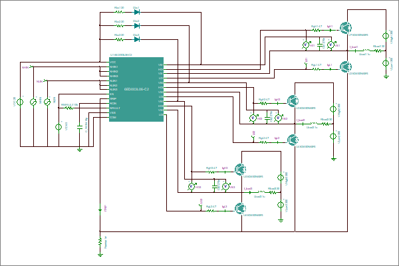Click the NFAULT pin label on IC

115,108
